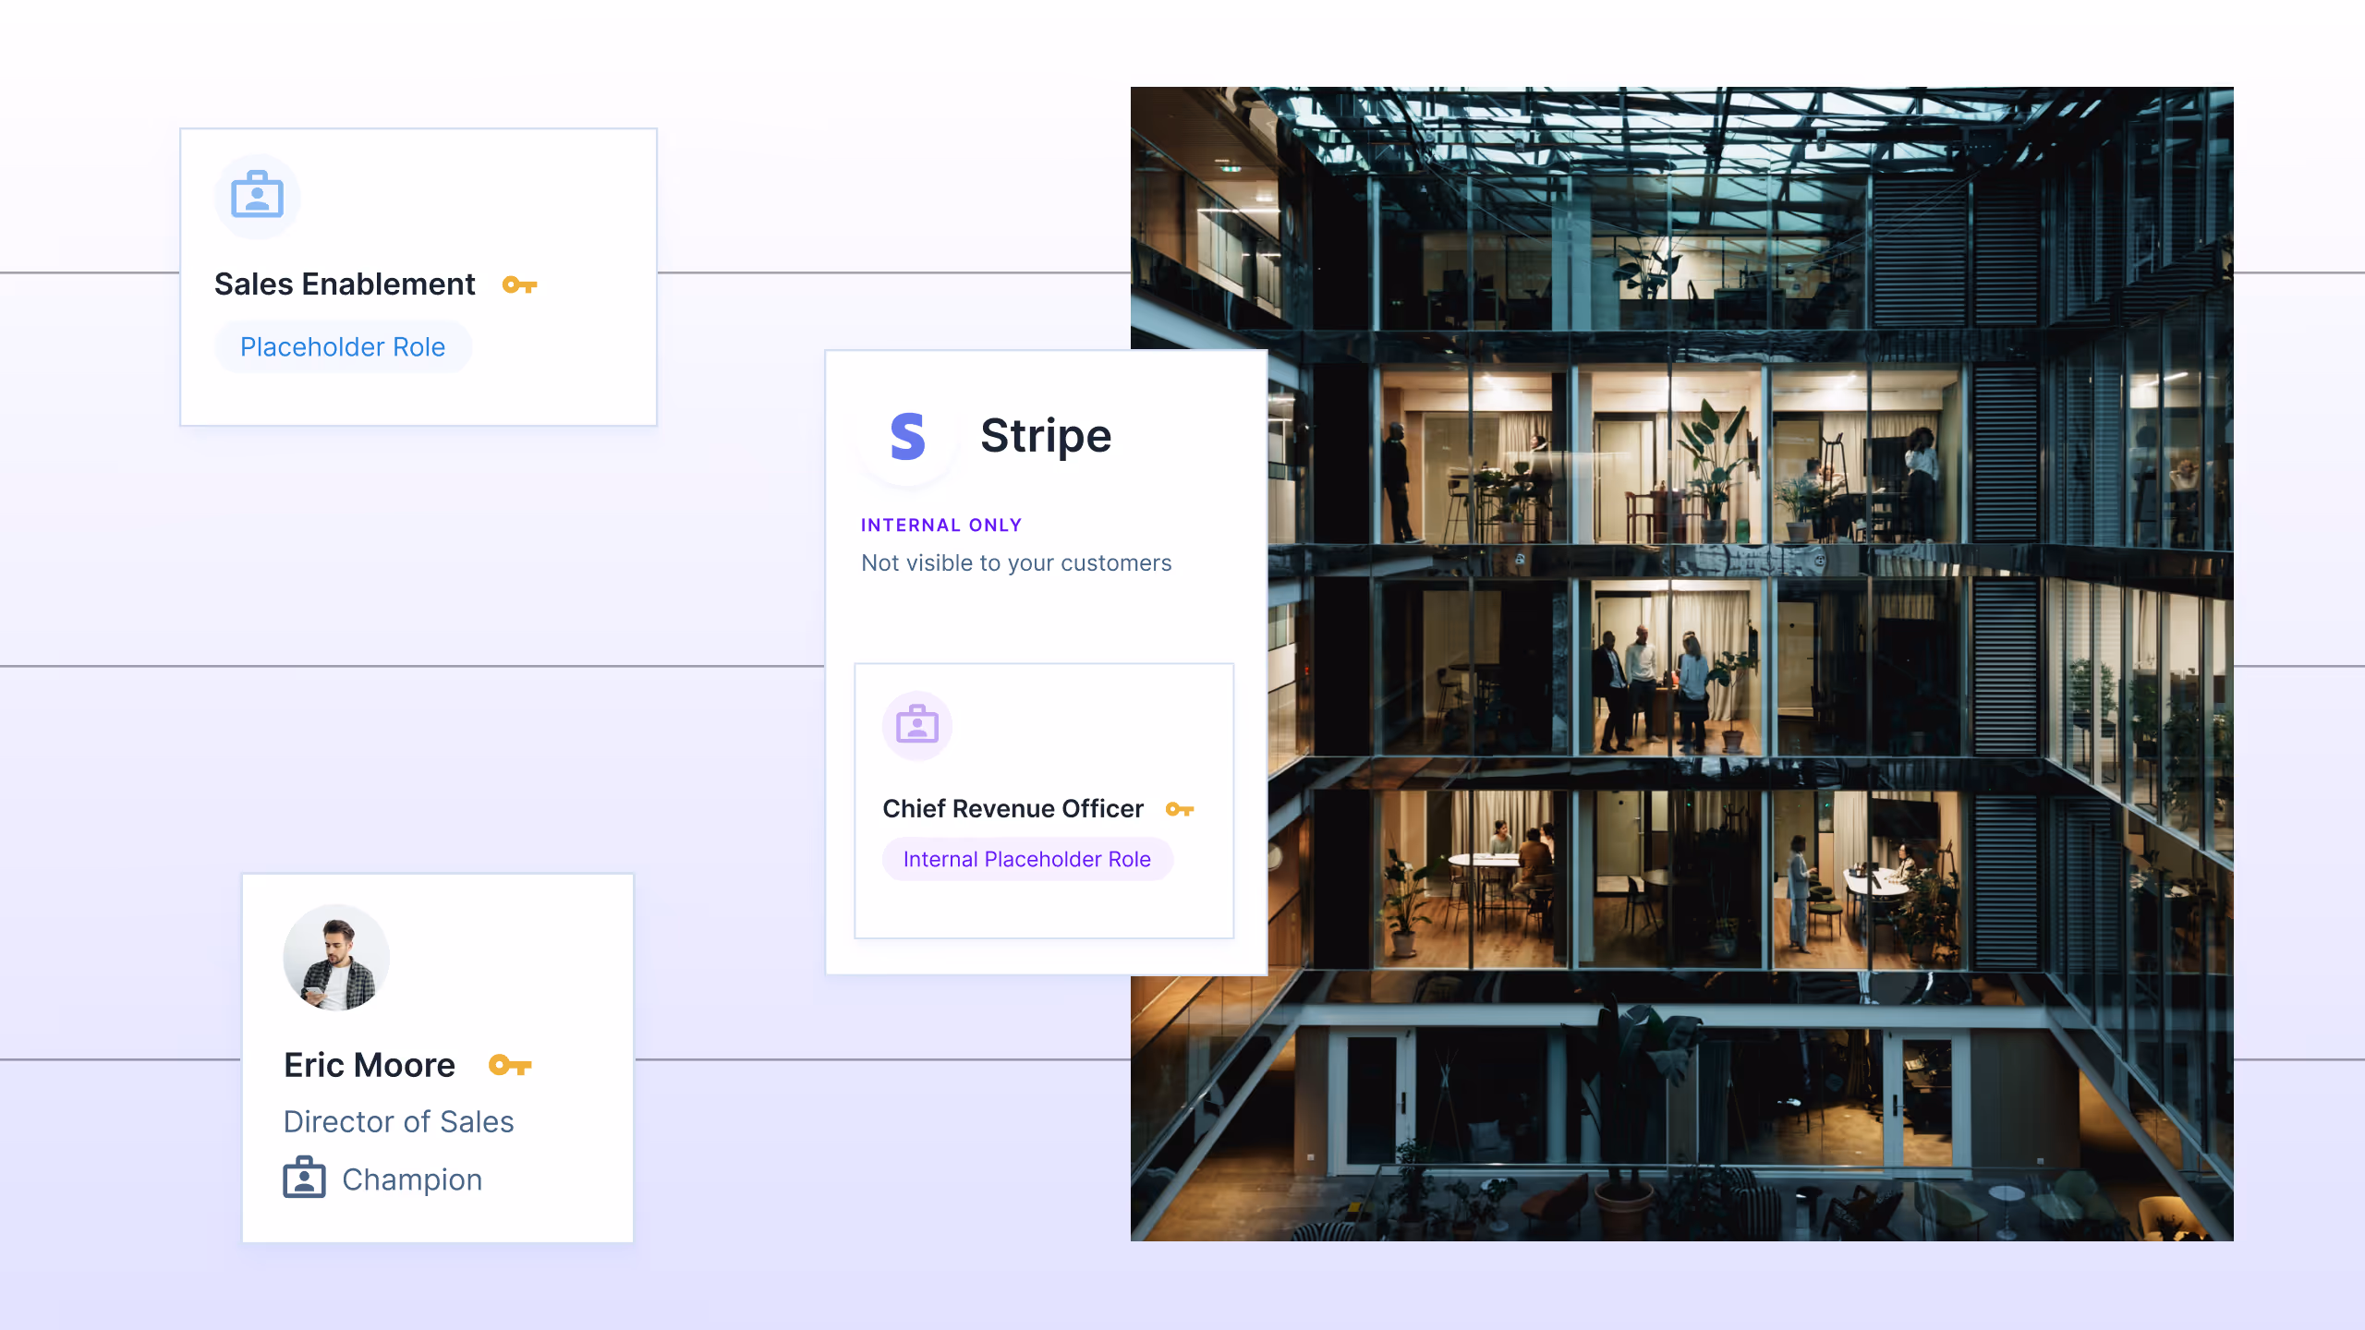This screenshot has width=2365, height=1330.
Task: Click the Sales Enablement title
Action: (345, 284)
